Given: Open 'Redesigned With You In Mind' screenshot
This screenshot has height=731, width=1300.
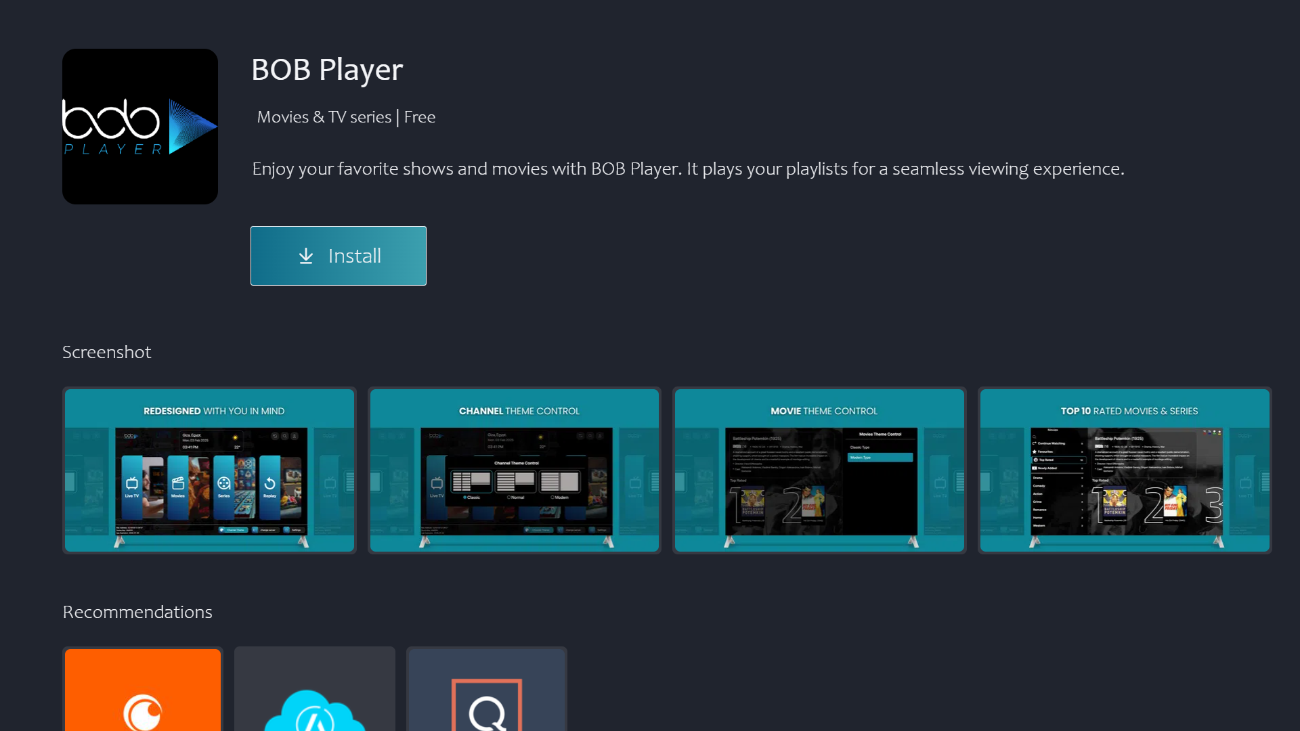Looking at the screenshot, I should [x=209, y=470].
